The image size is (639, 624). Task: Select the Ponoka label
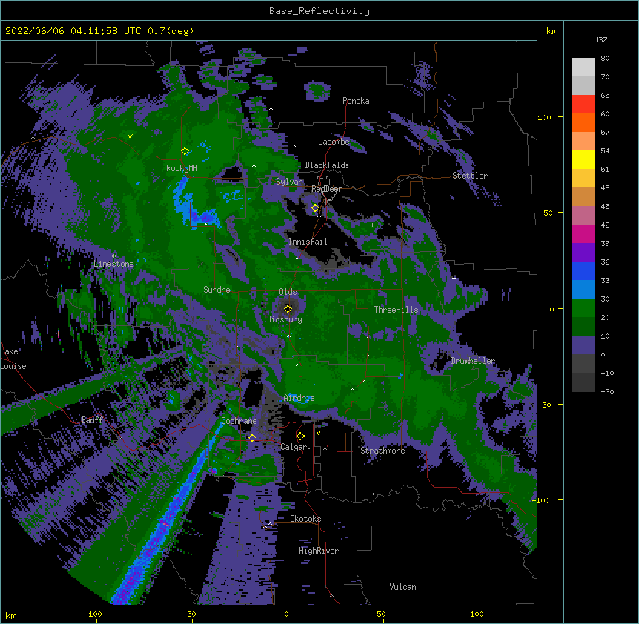pyautogui.click(x=356, y=101)
